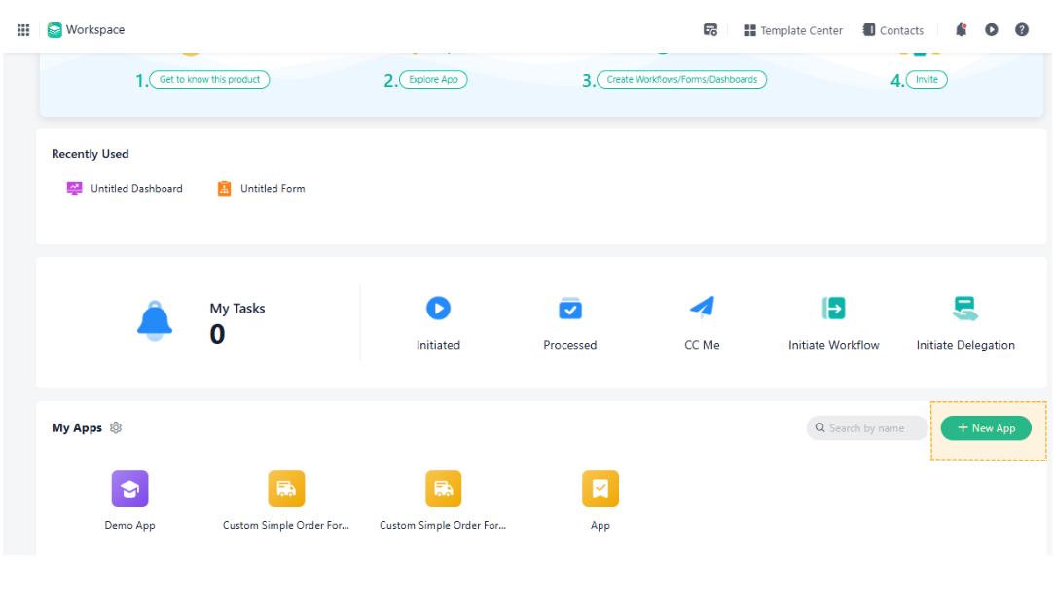Open Contacts
Screen dimensions: 1054x590
892,30
